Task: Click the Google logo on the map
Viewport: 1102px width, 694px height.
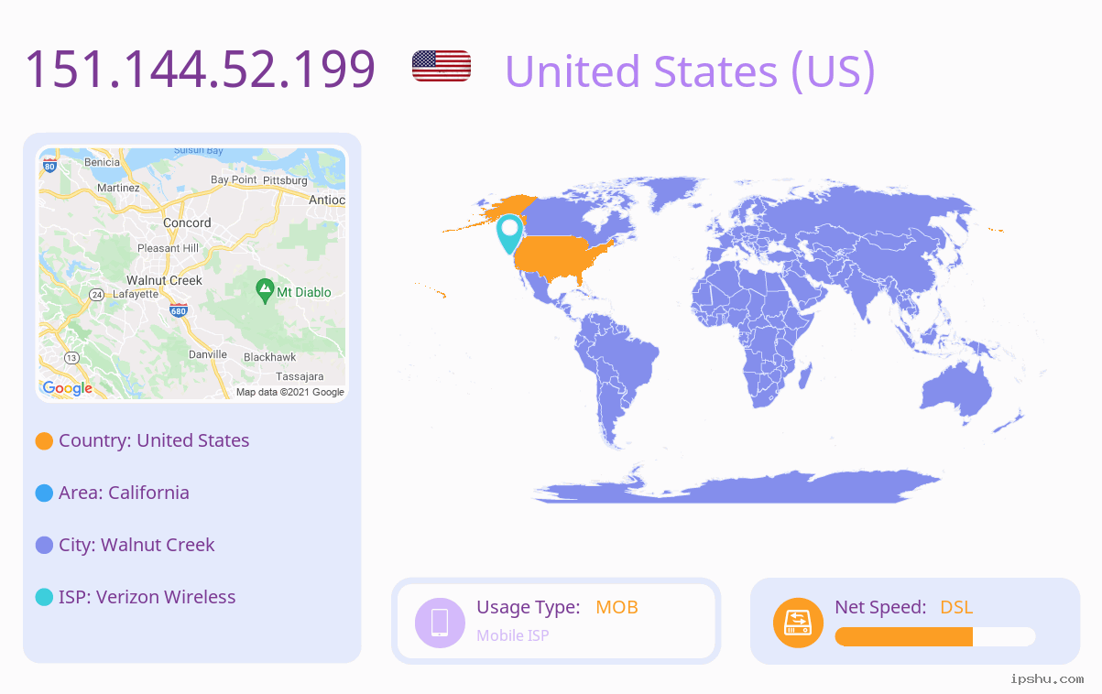Action: tap(68, 388)
